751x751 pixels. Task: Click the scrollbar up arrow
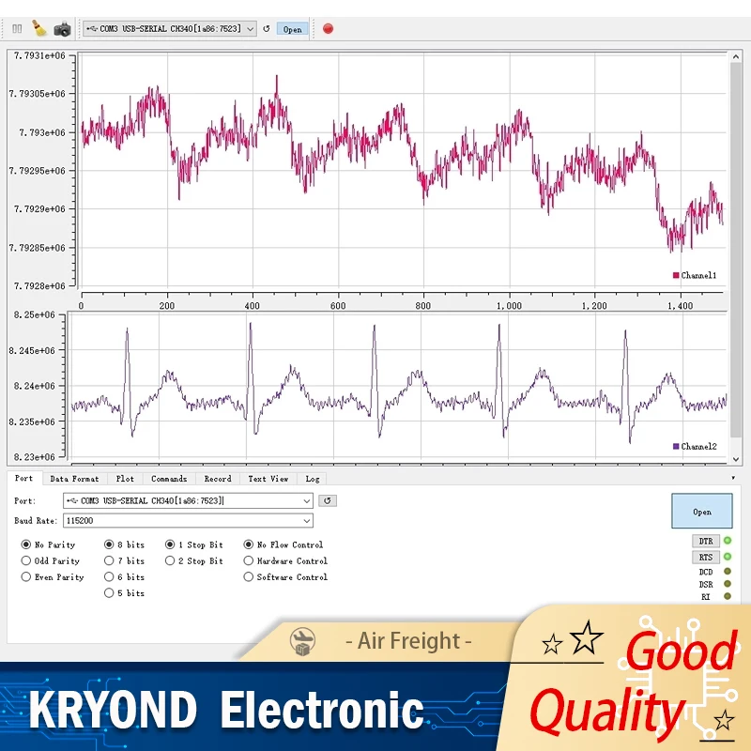pos(736,56)
